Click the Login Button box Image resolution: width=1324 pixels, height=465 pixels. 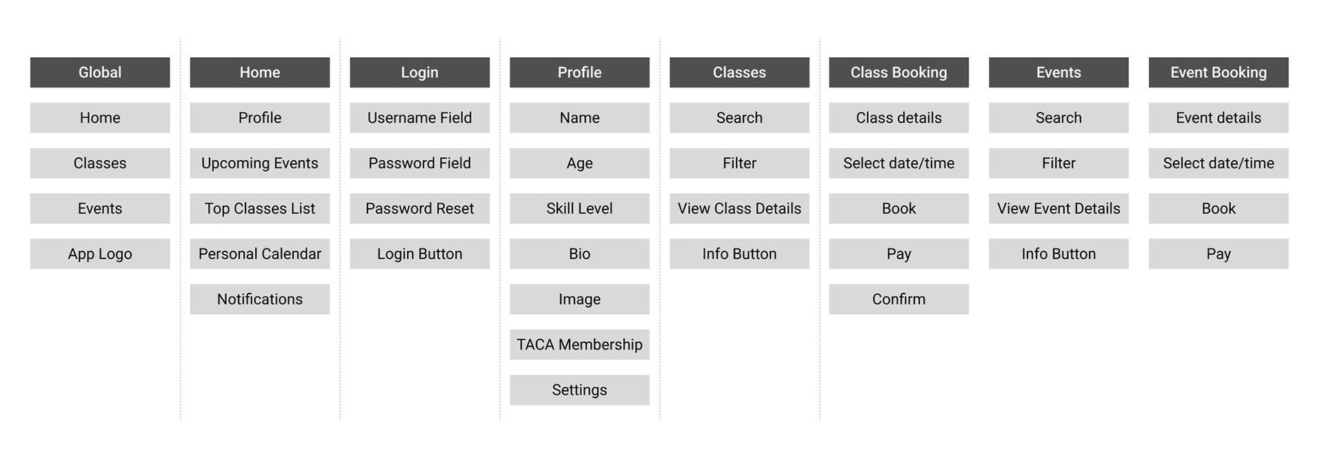pyautogui.click(x=420, y=254)
